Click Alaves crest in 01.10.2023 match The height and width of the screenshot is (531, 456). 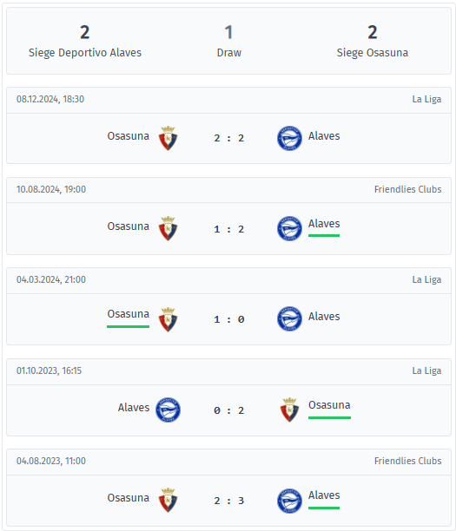[168, 410]
